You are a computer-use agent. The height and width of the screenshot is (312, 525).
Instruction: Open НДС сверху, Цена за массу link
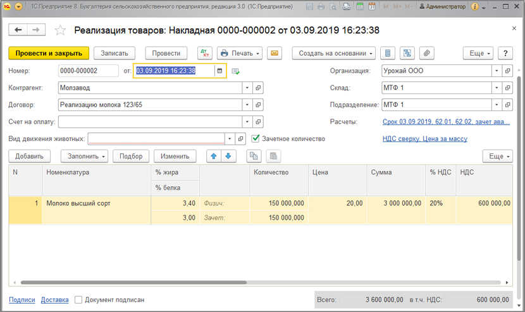(x=425, y=139)
